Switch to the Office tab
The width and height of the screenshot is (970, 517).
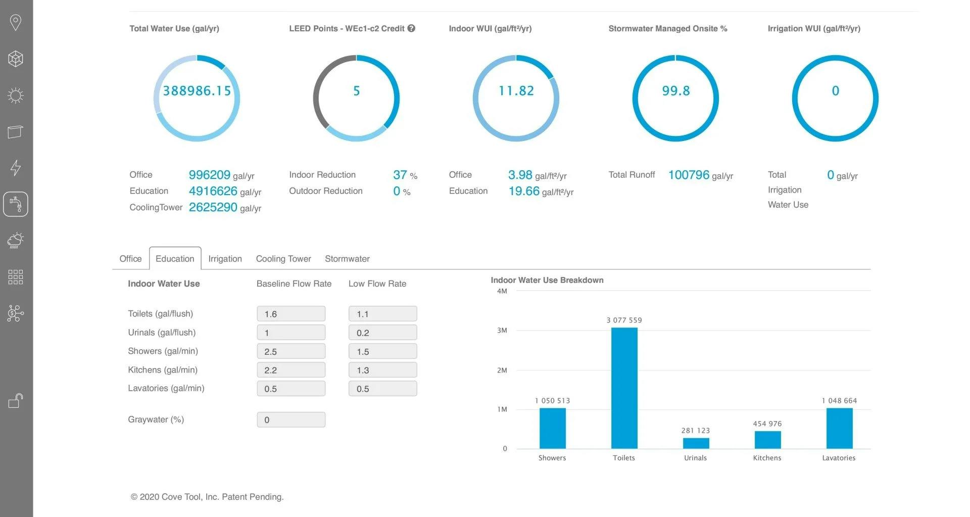130,259
